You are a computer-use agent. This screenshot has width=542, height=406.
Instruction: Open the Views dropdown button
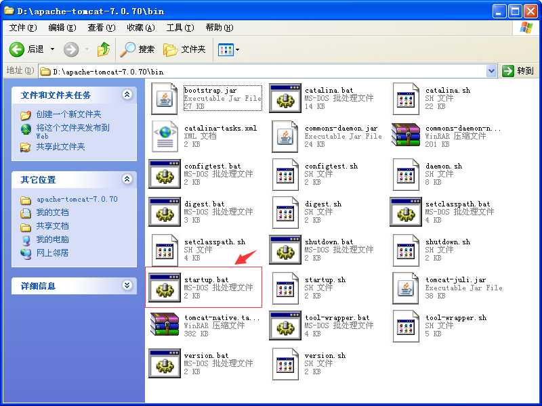228,49
